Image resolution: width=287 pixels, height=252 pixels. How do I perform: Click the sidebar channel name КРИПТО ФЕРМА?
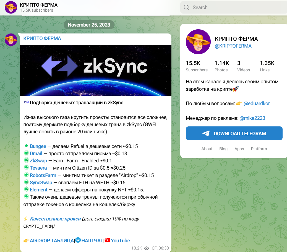pos(236,39)
